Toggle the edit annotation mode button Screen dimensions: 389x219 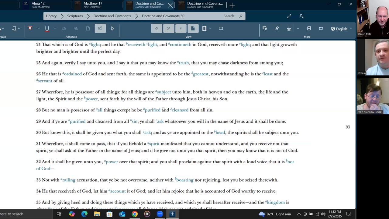point(100,28)
